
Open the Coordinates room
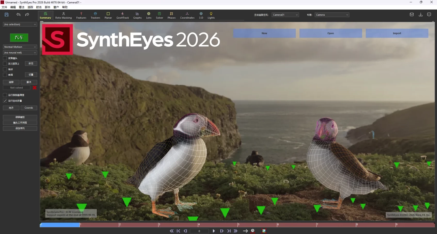point(187,15)
